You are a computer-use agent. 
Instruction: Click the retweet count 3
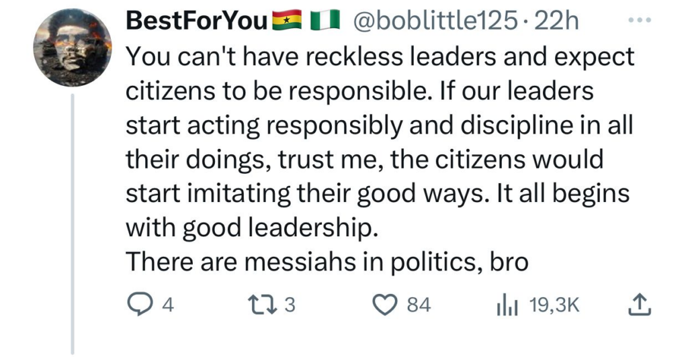pyautogui.click(x=290, y=306)
